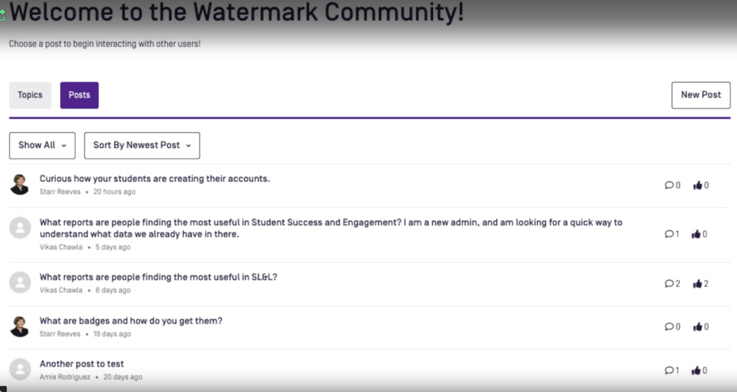Screen dimensions: 737x392
Task: Click comment icon on SL&L reports post
Action: [669, 283]
